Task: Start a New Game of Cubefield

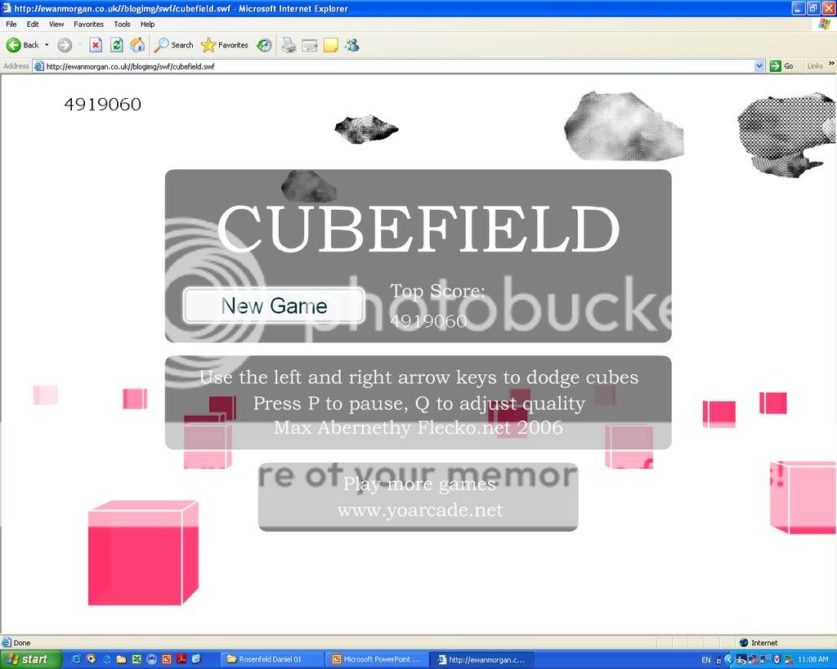Action: click(273, 306)
